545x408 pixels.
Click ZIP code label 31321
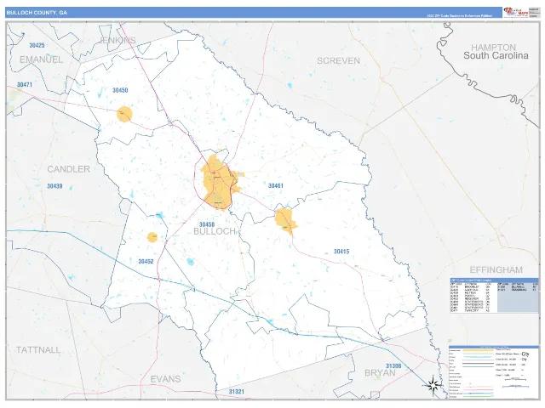(x=237, y=391)
